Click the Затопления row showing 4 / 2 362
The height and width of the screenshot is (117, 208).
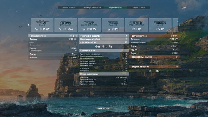(53, 58)
